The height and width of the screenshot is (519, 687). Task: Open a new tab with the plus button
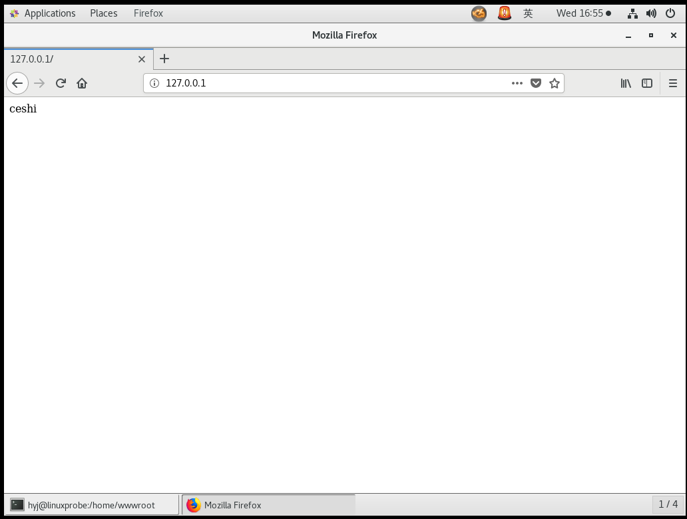pyautogui.click(x=164, y=59)
